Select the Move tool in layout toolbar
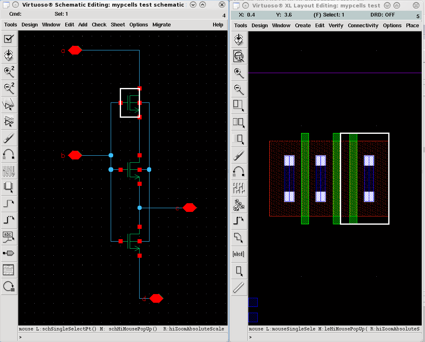This screenshot has width=425, height=342. (239, 139)
